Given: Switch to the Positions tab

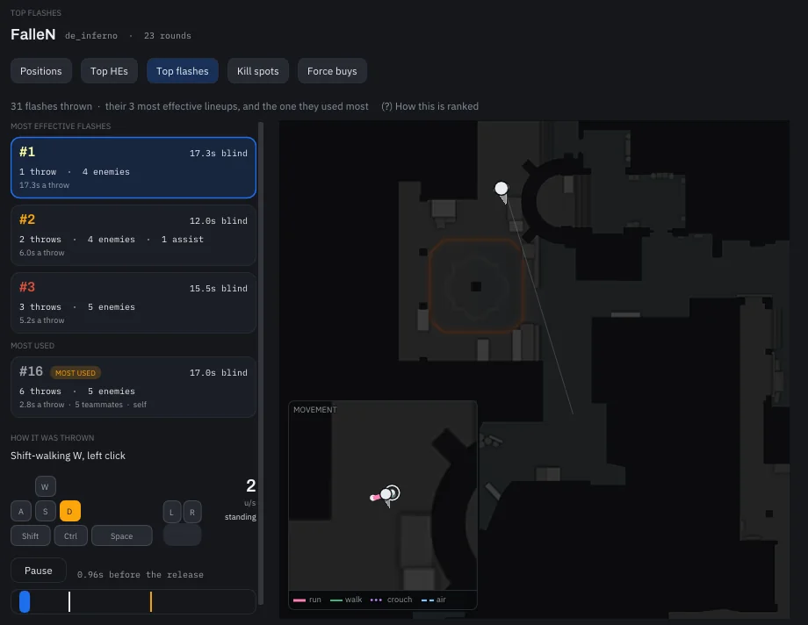Looking at the screenshot, I should (x=40, y=71).
